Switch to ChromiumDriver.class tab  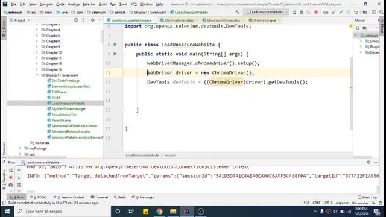tap(223, 20)
